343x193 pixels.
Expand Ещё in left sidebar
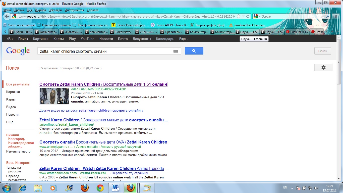[x=10, y=122]
